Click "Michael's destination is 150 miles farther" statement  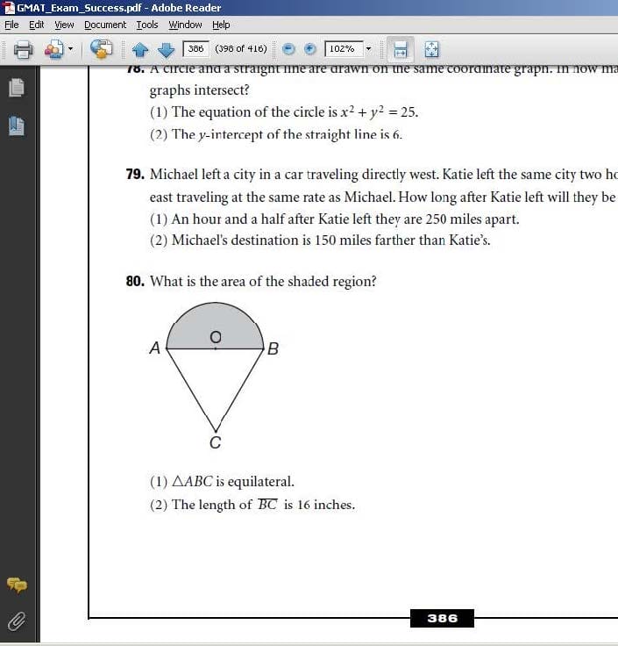330,240
